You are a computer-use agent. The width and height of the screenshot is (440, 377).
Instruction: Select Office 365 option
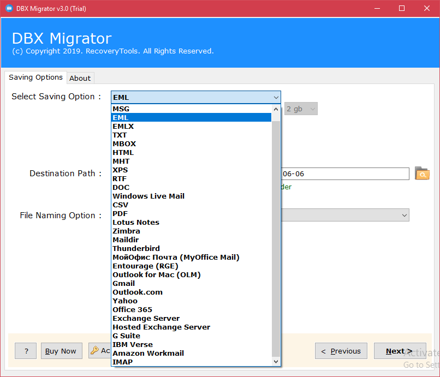pos(192,309)
